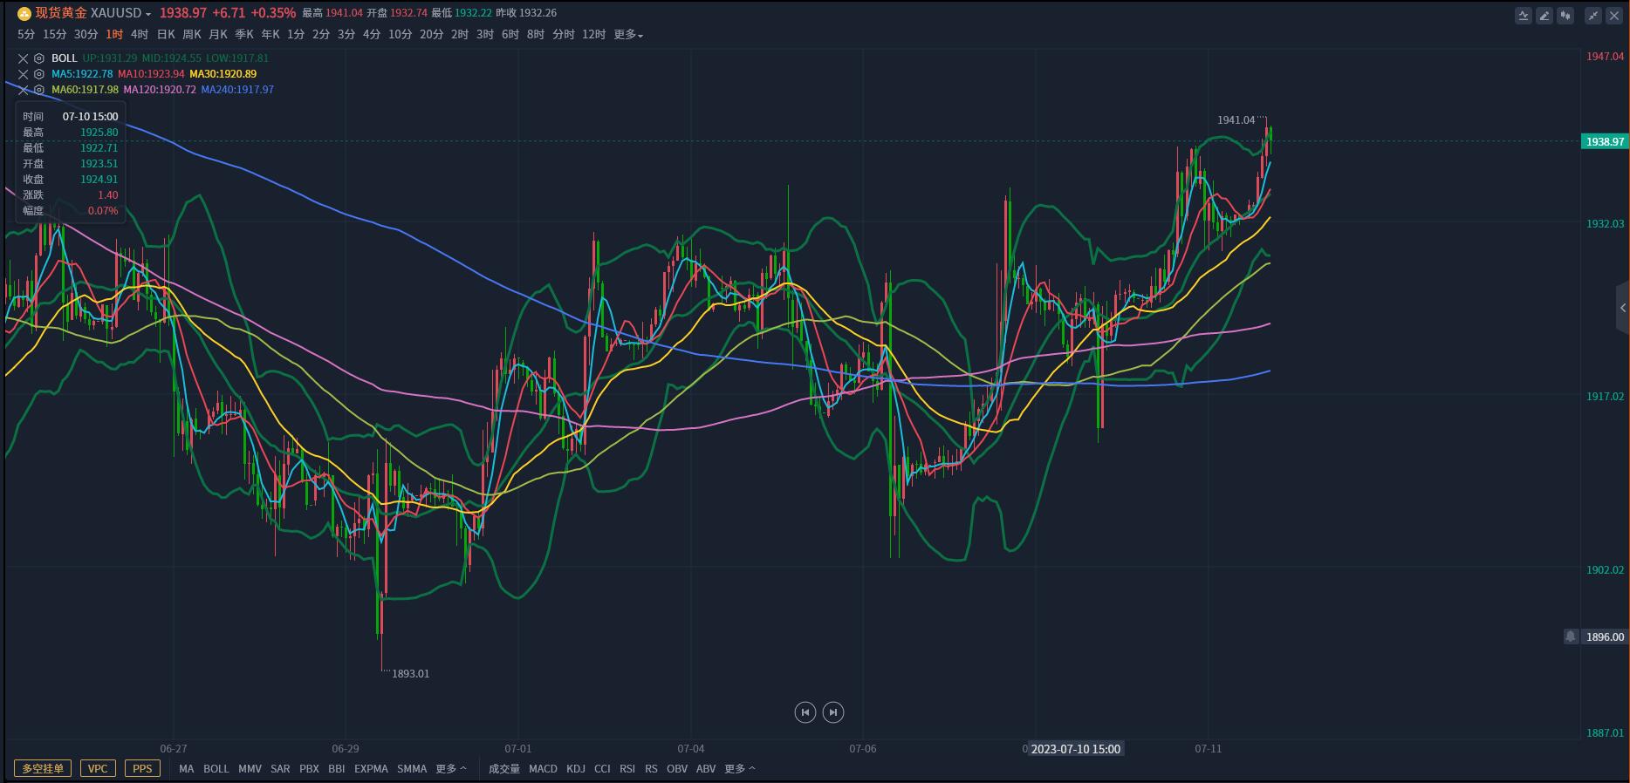This screenshot has width=1630, height=783.
Task: Select 日K daily chart
Action: [166, 35]
